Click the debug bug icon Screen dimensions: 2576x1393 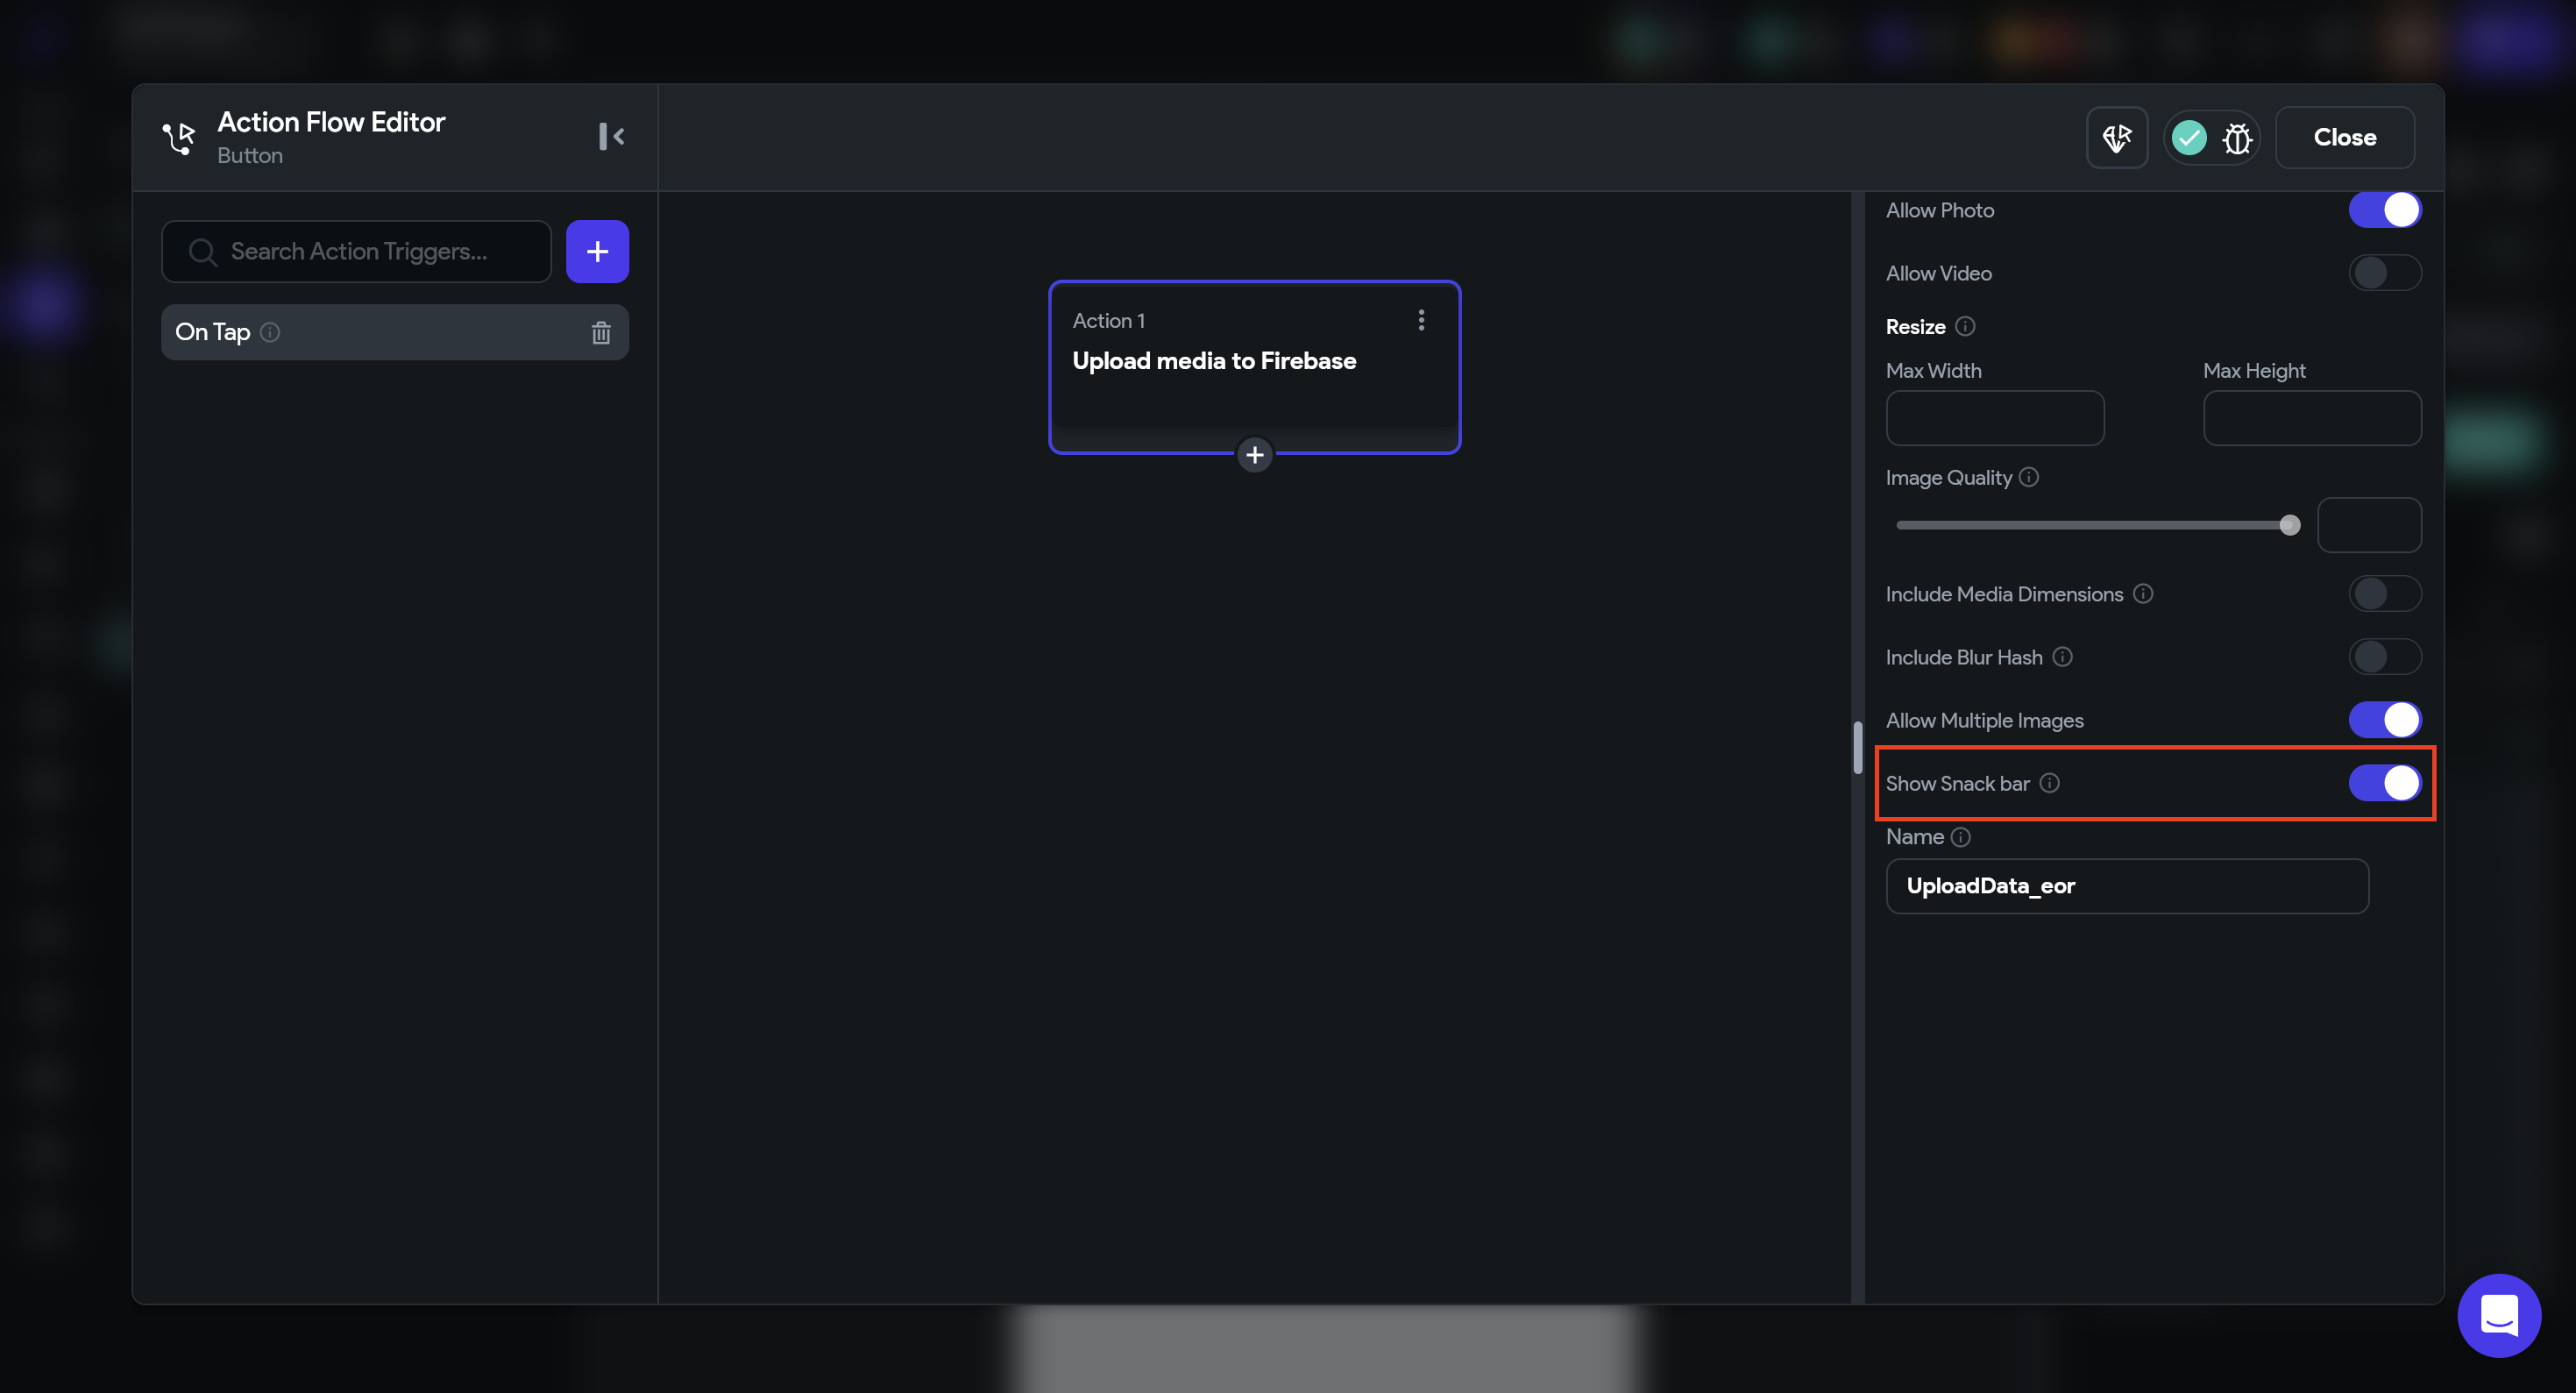point(2237,138)
